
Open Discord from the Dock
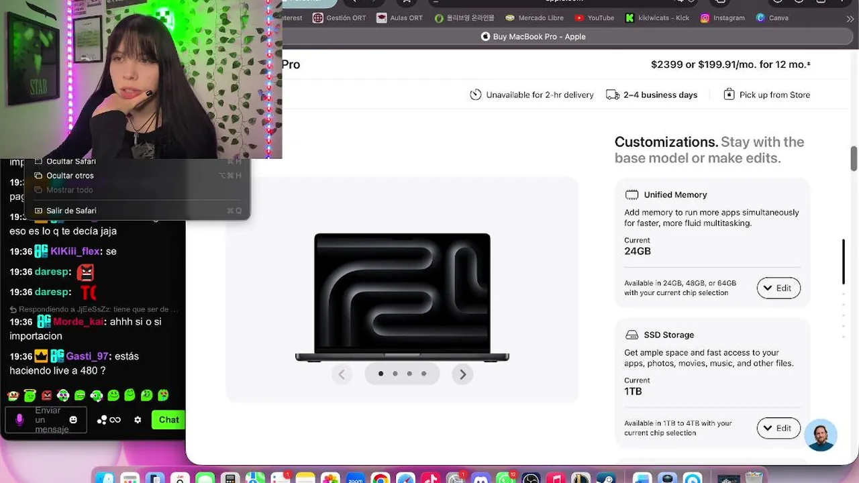pyautogui.click(x=481, y=478)
